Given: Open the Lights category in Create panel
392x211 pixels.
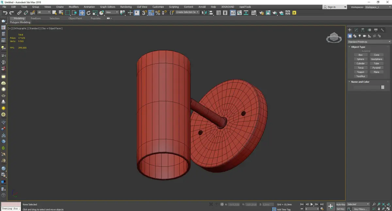Looking at the screenshot, I should point(360,36).
